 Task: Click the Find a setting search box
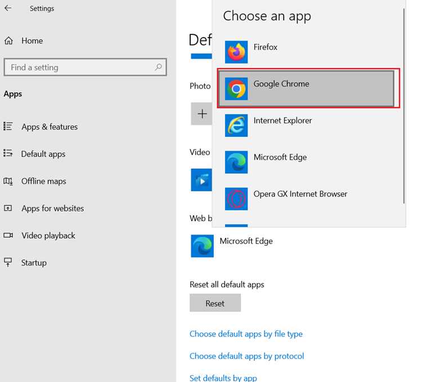(86, 67)
